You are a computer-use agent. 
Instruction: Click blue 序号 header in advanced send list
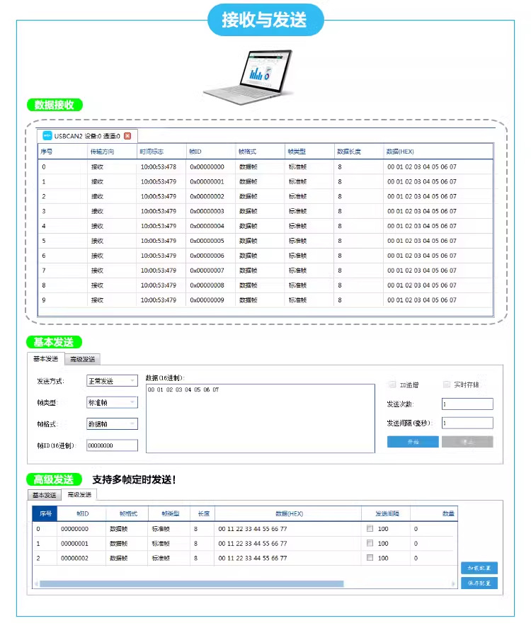coord(45,513)
